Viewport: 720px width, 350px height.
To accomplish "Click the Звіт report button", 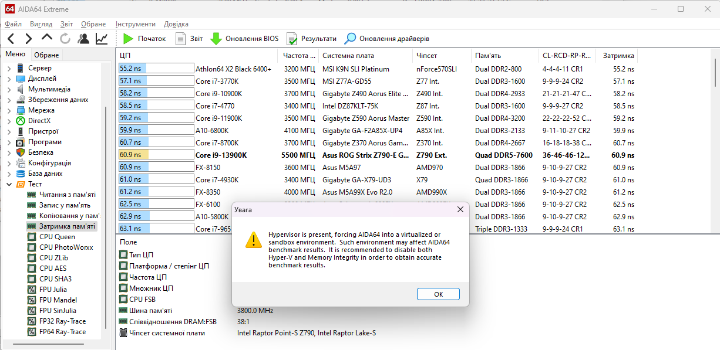I will pos(189,39).
